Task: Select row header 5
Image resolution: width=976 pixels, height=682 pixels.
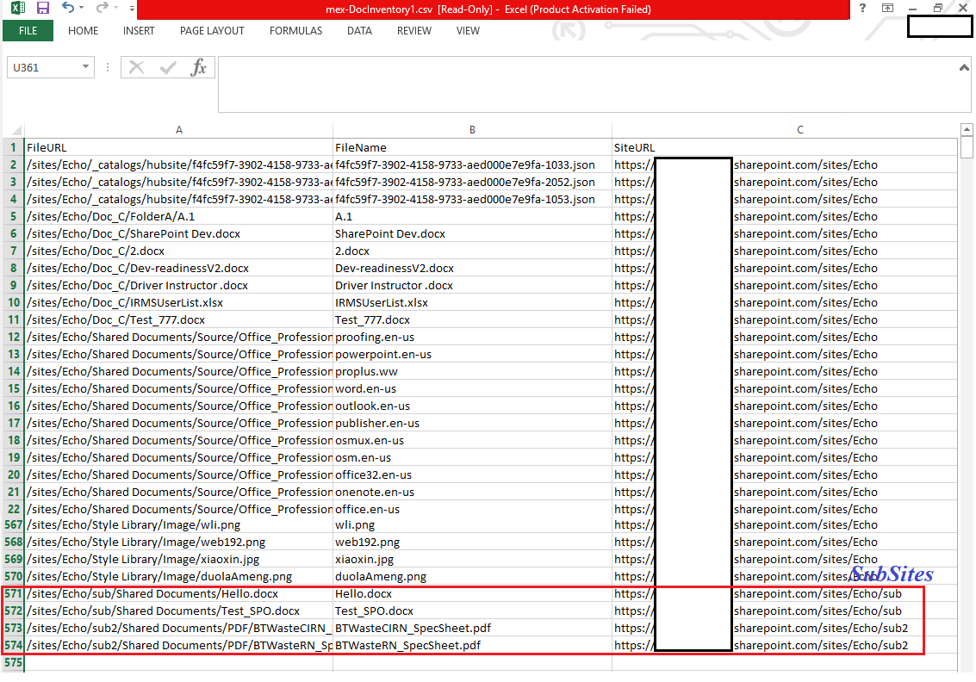Action: click(13, 216)
